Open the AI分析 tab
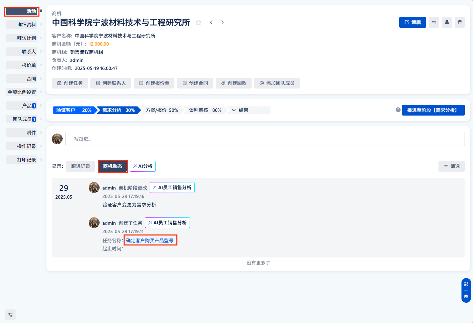 (x=143, y=166)
